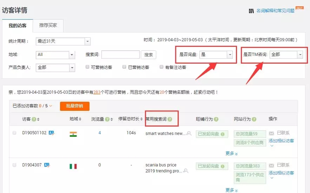Toggle 有备注访客 checkbox

pyautogui.click(x=161, y=67)
